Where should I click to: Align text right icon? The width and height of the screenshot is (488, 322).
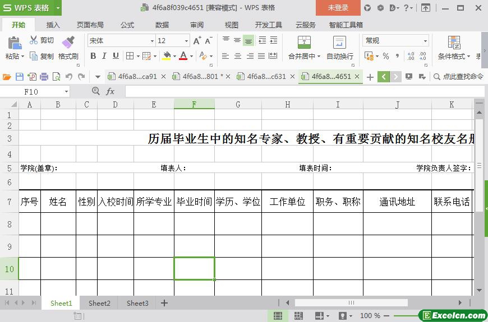pos(250,56)
